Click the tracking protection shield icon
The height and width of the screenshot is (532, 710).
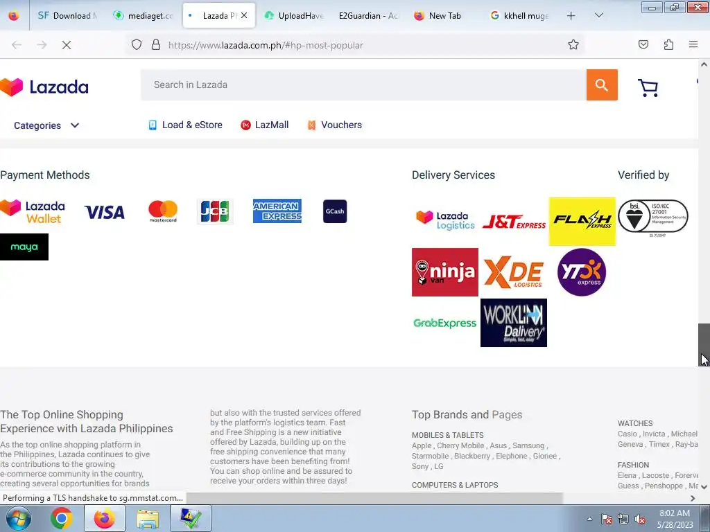tap(137, 44)
